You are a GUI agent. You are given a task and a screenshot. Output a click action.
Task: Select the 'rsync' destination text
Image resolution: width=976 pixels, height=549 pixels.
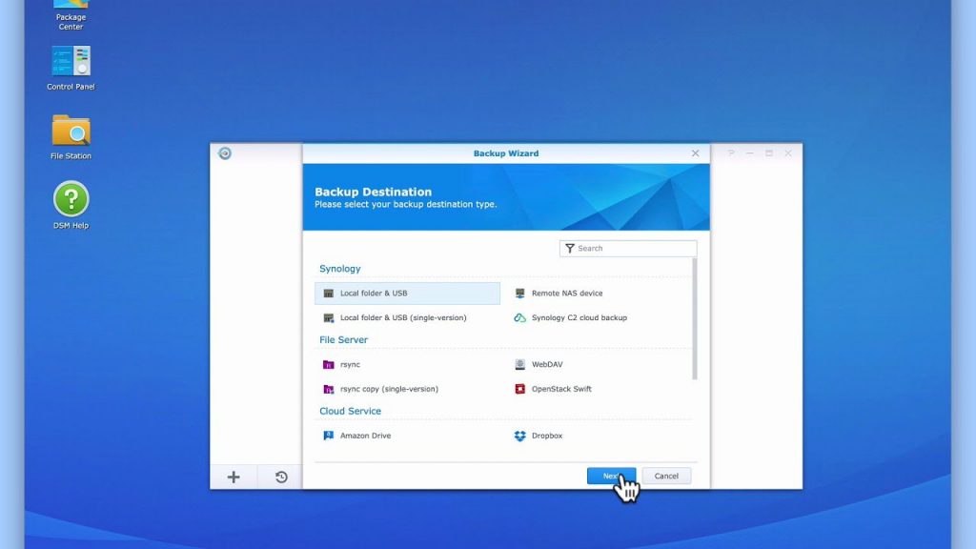tap(350, 364)
